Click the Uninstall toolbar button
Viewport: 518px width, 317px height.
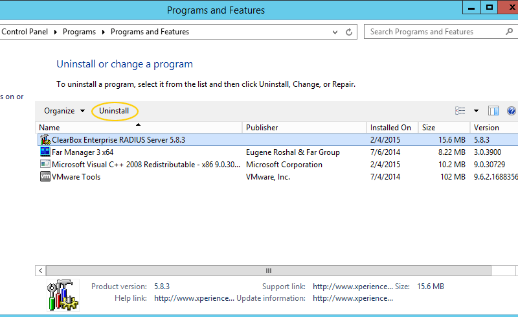[114, 111]
